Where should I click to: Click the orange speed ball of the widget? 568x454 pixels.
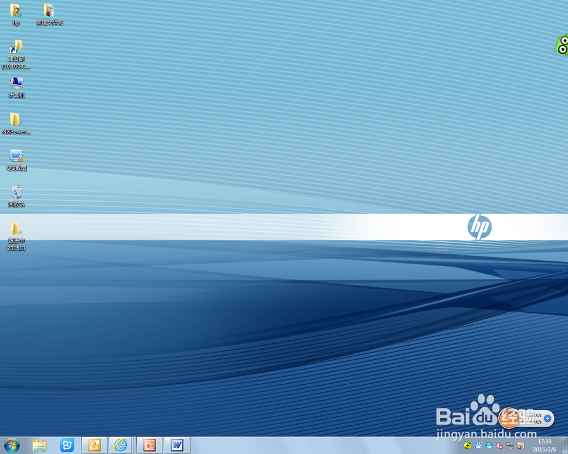[x=509, y=418]
